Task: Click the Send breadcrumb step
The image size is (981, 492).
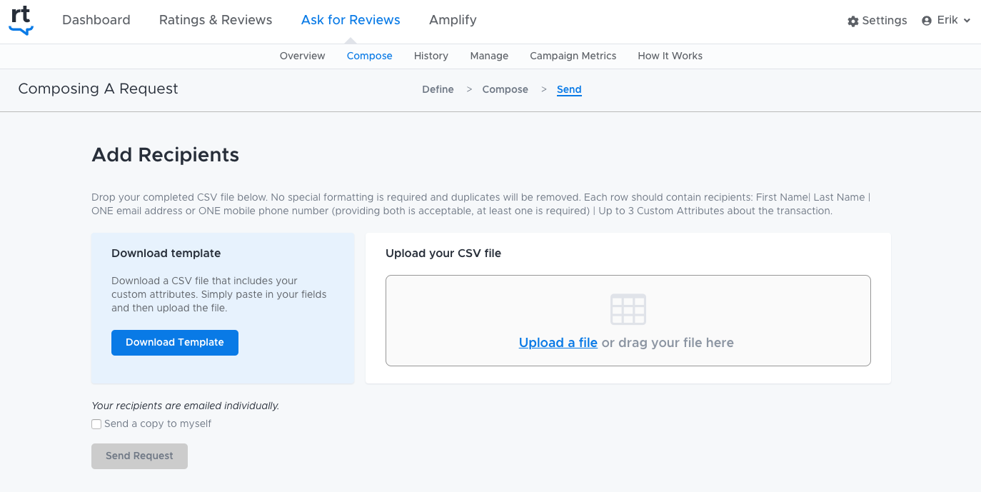Action: pos(569,89)
